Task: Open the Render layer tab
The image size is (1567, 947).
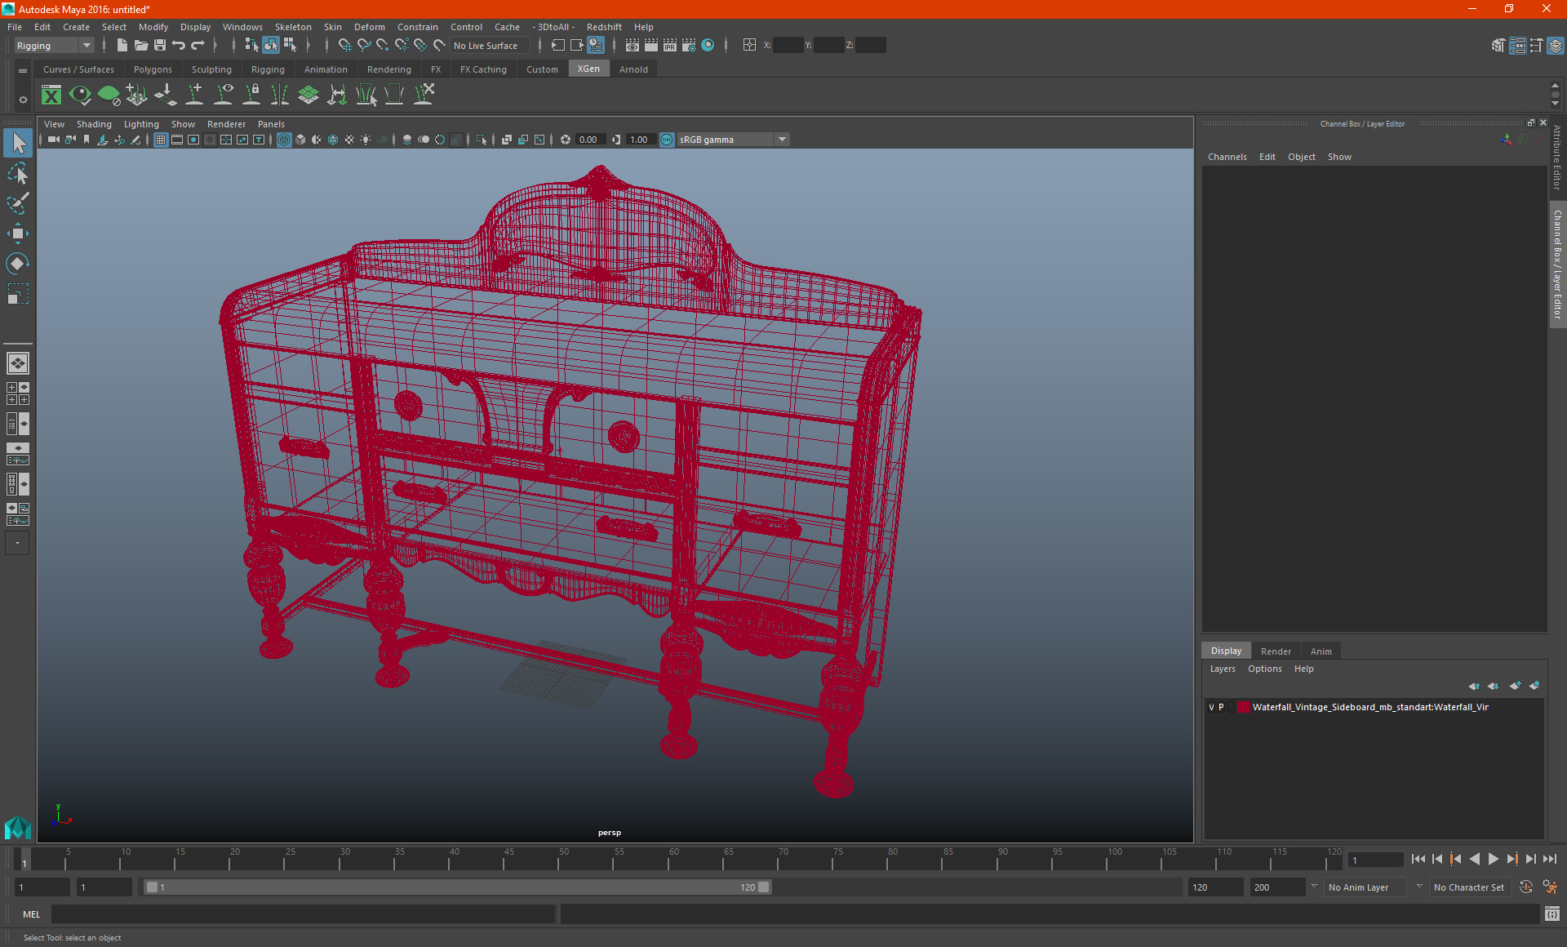Action: pos(1275,651)
